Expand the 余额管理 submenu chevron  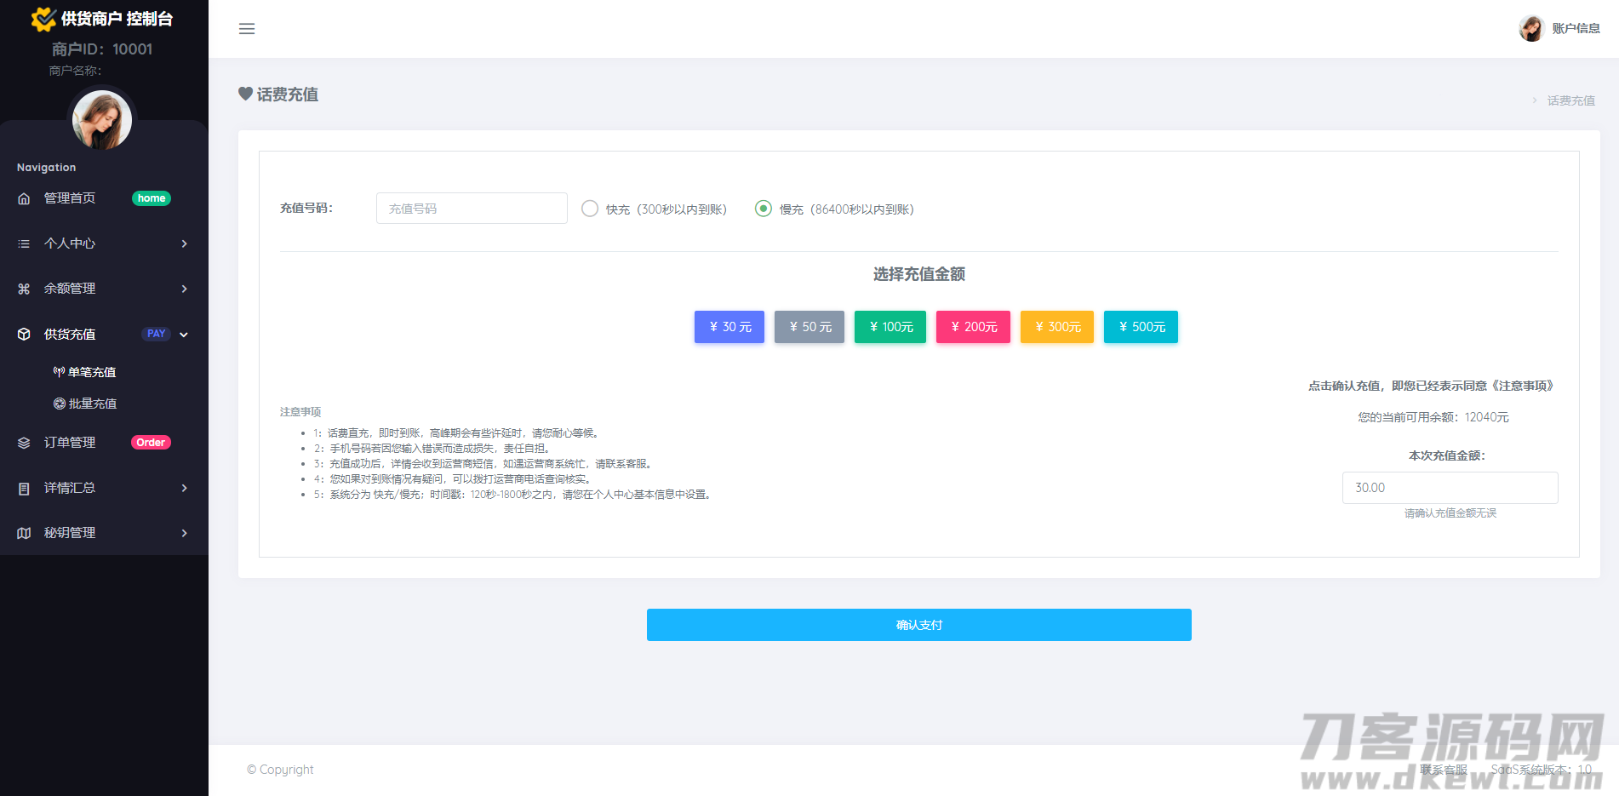[184, 289]
